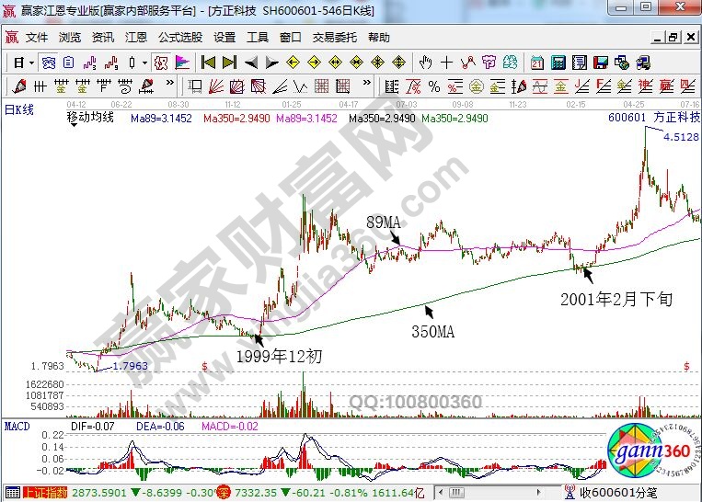This screenshot has width=702, height=502.
Task: Open the 日 period dropdown arrow
Action: coord(30,63)
